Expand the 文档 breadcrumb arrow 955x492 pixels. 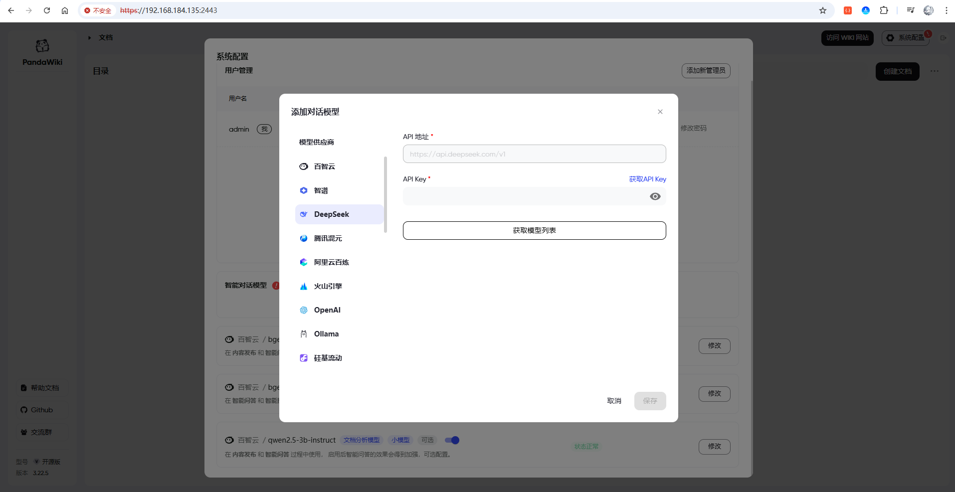[x=90, y=38]
